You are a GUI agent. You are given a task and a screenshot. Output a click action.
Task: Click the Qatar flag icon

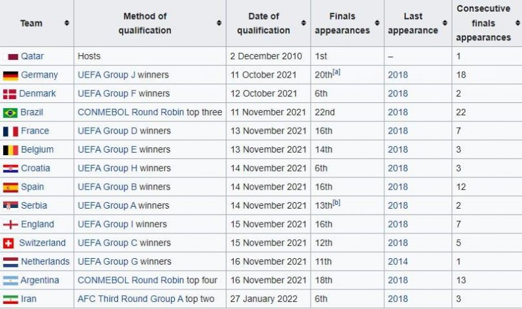pyautogui.click(x=12, y=57)
